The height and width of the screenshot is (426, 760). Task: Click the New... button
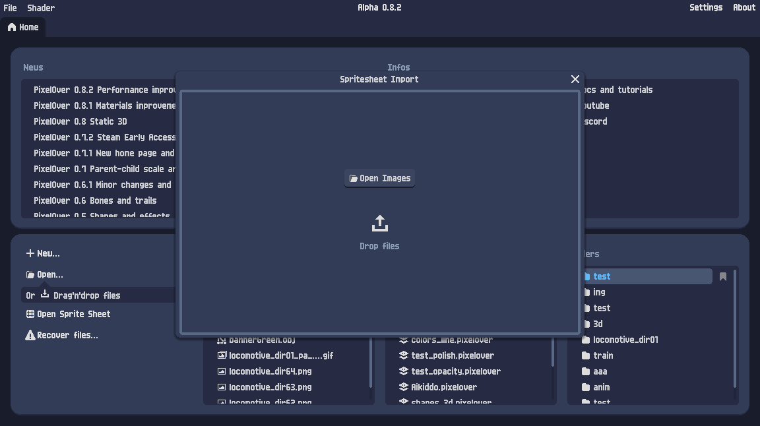click(43, 253)
